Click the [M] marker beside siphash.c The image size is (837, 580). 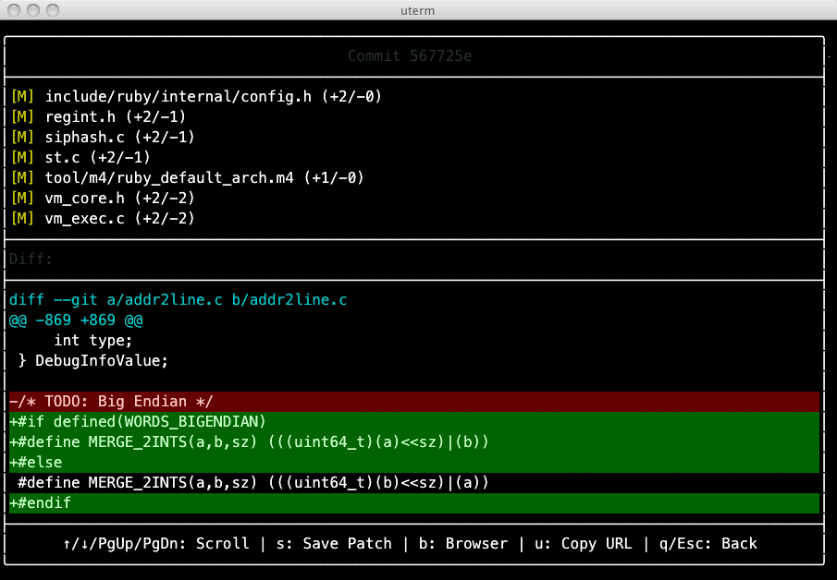coord(22,137)
